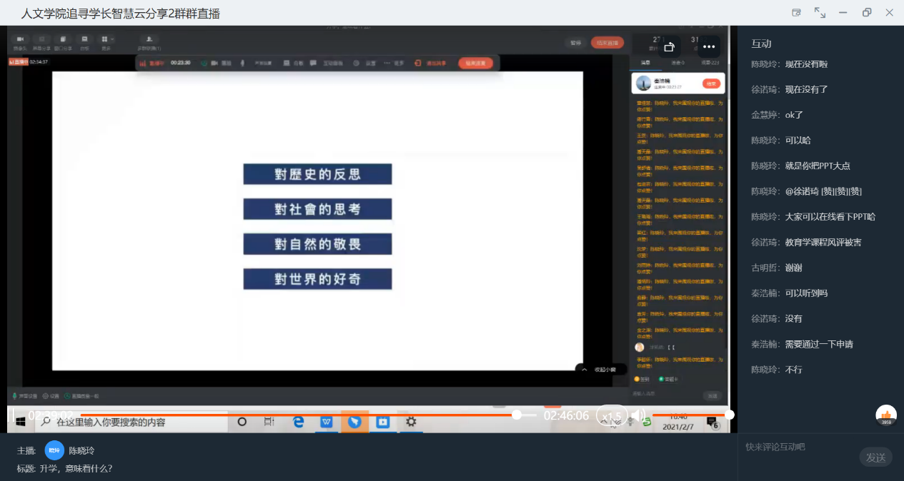Click the message mentioning @徐诺琦
This screenshot has height=481, width=904.
(823, 191)
